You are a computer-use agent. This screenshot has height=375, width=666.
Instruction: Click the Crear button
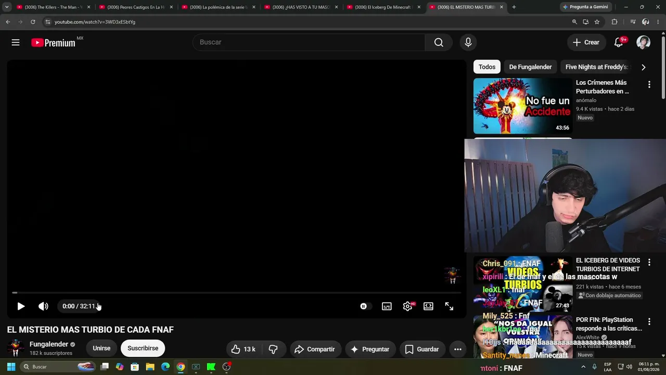point(586,42)
